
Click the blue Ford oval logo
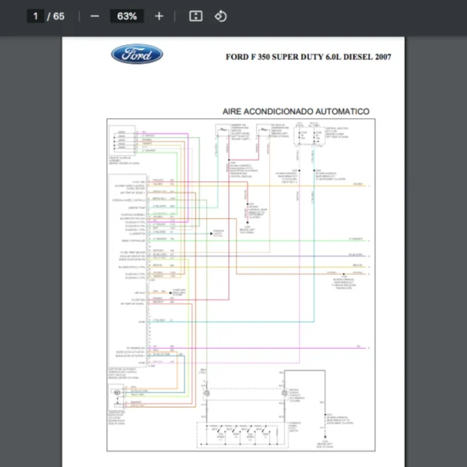(137, 55)
